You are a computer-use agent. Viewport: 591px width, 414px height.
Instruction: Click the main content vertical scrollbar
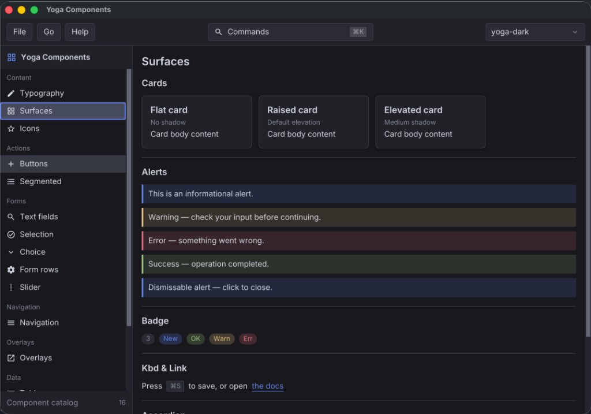tap(588, 191)
